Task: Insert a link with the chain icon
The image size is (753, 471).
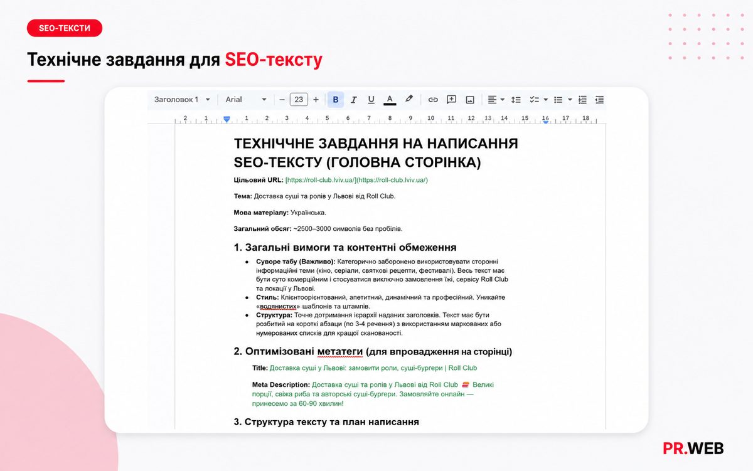Action: tap(433, 100)
